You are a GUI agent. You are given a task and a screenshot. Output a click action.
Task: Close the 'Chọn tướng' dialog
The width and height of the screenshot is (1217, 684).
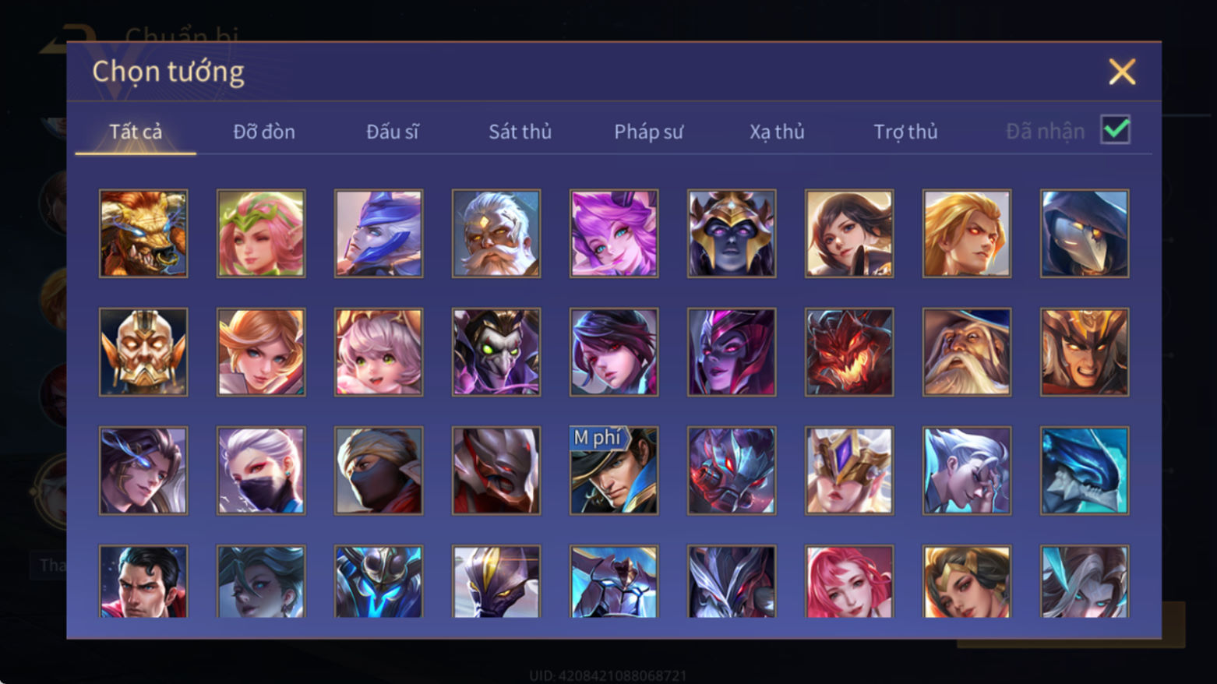(x=1122, y=72)
